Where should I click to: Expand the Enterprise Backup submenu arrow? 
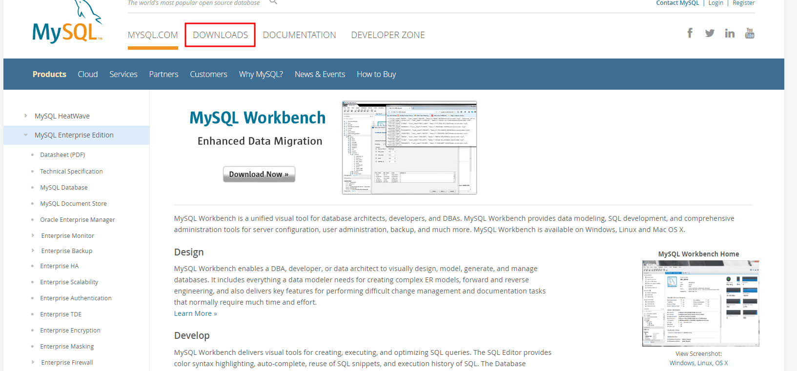33,251
